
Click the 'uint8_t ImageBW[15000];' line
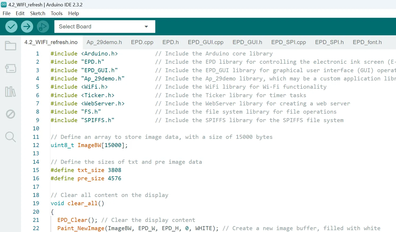pos(89,145)
